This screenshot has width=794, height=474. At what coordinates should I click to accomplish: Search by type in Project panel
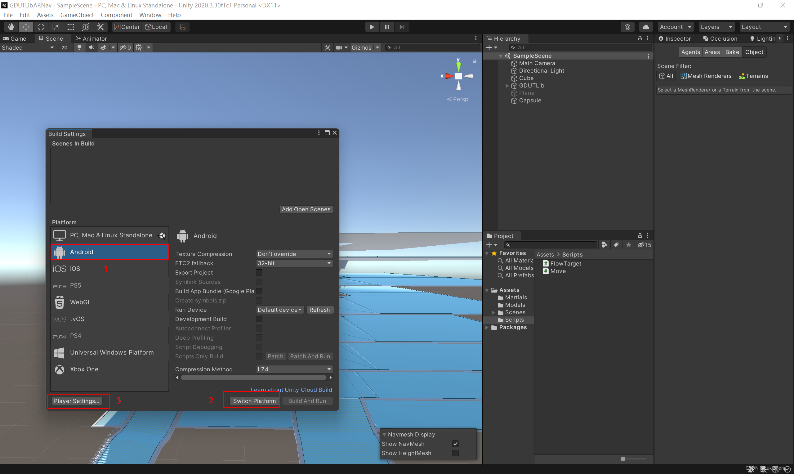[604, 245]
